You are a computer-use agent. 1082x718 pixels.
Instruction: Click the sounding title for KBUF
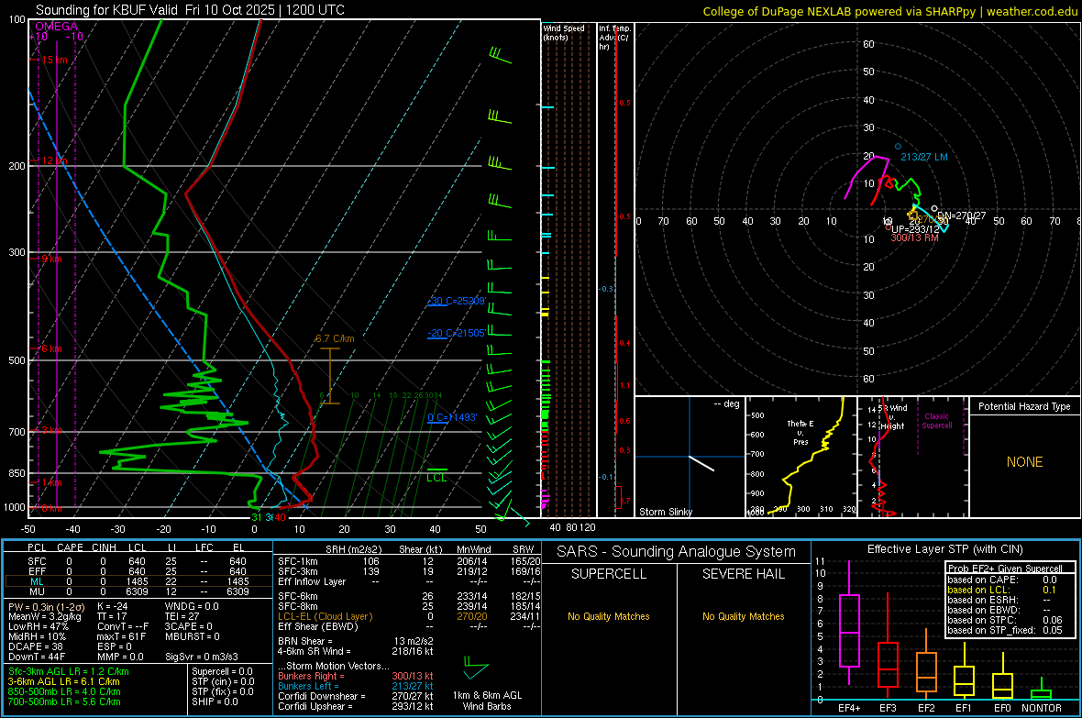(190, 10)
